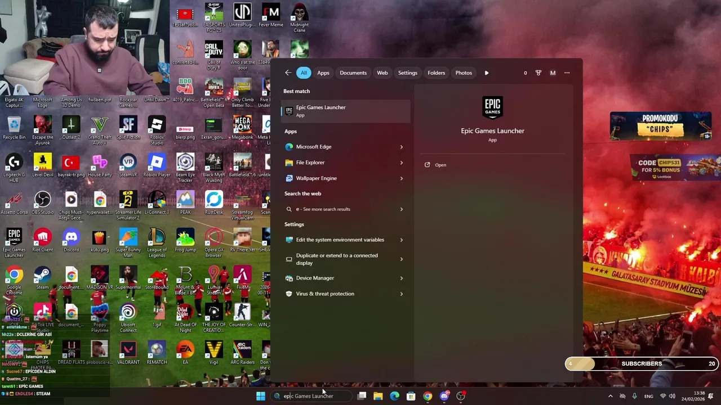Select Ubisoft Connect desktop shortcut

click(128, 318)
